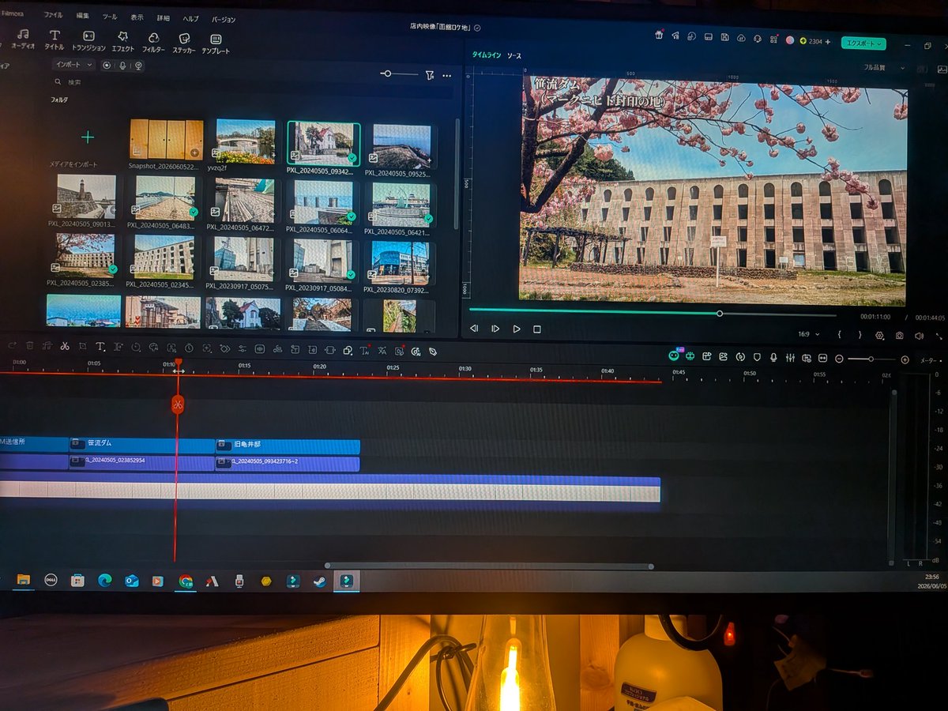Image resolution: width=948 pixels, height=711 pixels.
Task: Open the タイトル (Titles) library tab
Action: coord(55,40)
